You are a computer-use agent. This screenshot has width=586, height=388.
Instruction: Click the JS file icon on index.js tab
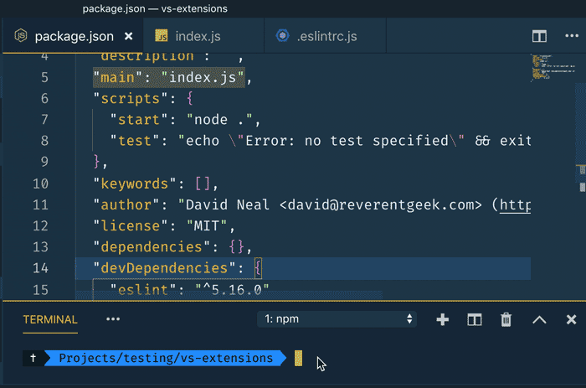tap(162, 37)
